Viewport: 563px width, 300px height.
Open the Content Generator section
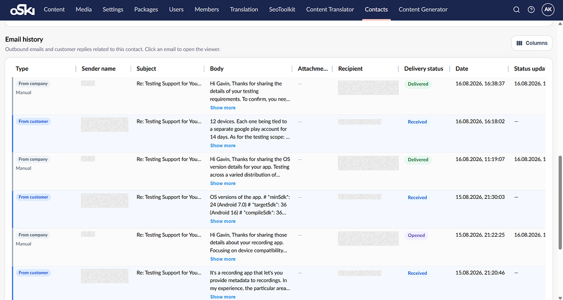pyautogui.click(x=423, y=9)
